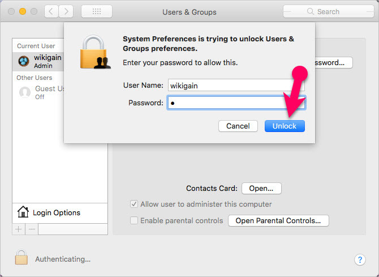The image size is (379, 277).
Task: Click the add user plus button
Action: click(18, 229)
